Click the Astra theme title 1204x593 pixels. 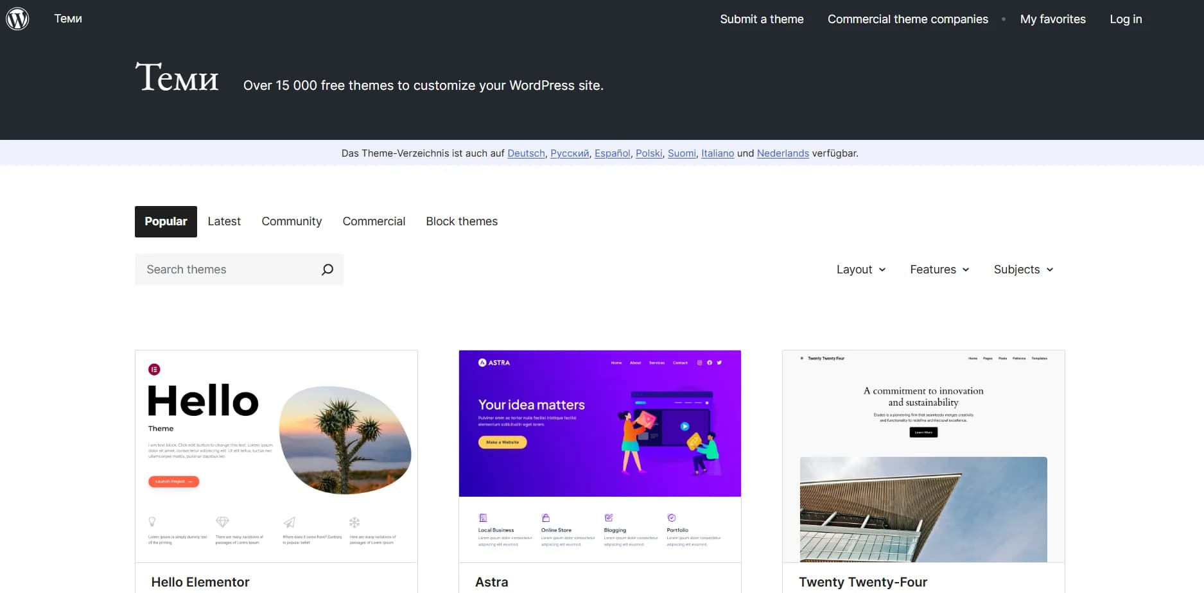(491, 582)
